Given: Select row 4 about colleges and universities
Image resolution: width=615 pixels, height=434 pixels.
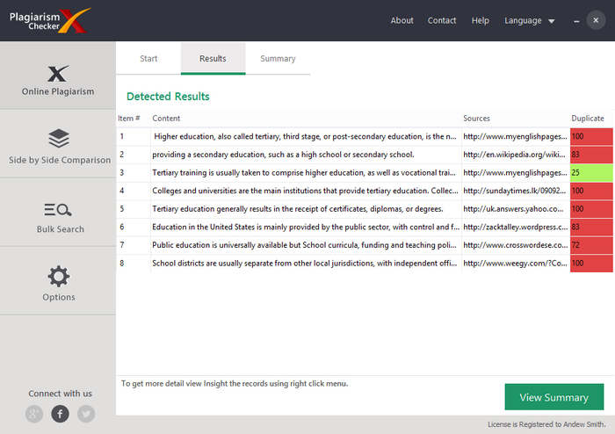Looking at the screenshot, I should coord(305,191).
